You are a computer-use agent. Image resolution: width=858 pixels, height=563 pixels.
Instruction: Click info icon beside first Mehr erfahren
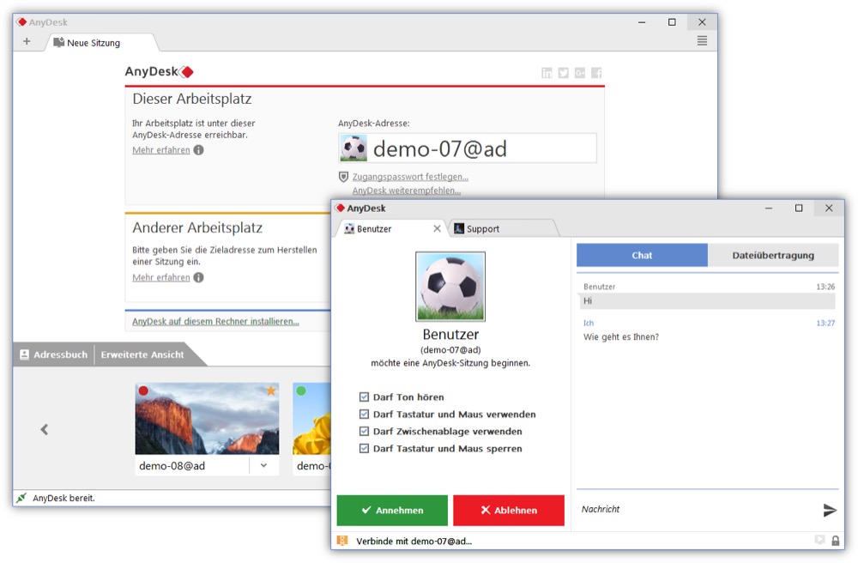point(199,150)
